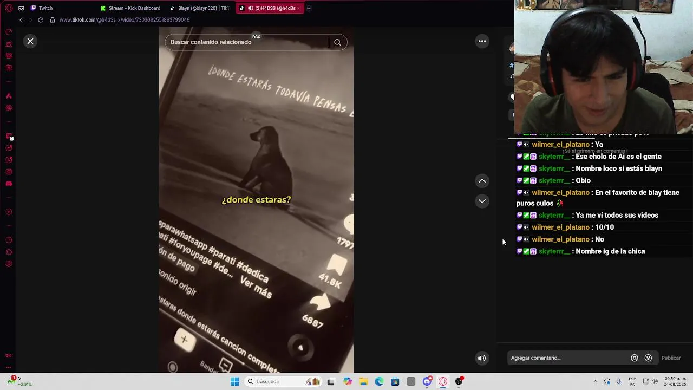Image resolution: width=693 pixels, height=390 pixels.
Task: Click chat message "Ya me ví todos sus videos"
Action: (x=617, y=216)
